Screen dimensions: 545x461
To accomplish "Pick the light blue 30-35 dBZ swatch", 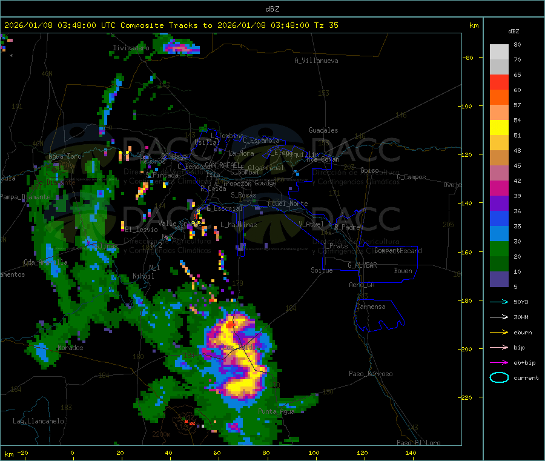I will 499,234.
